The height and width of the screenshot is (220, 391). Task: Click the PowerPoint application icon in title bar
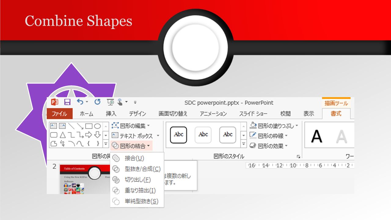55,102
